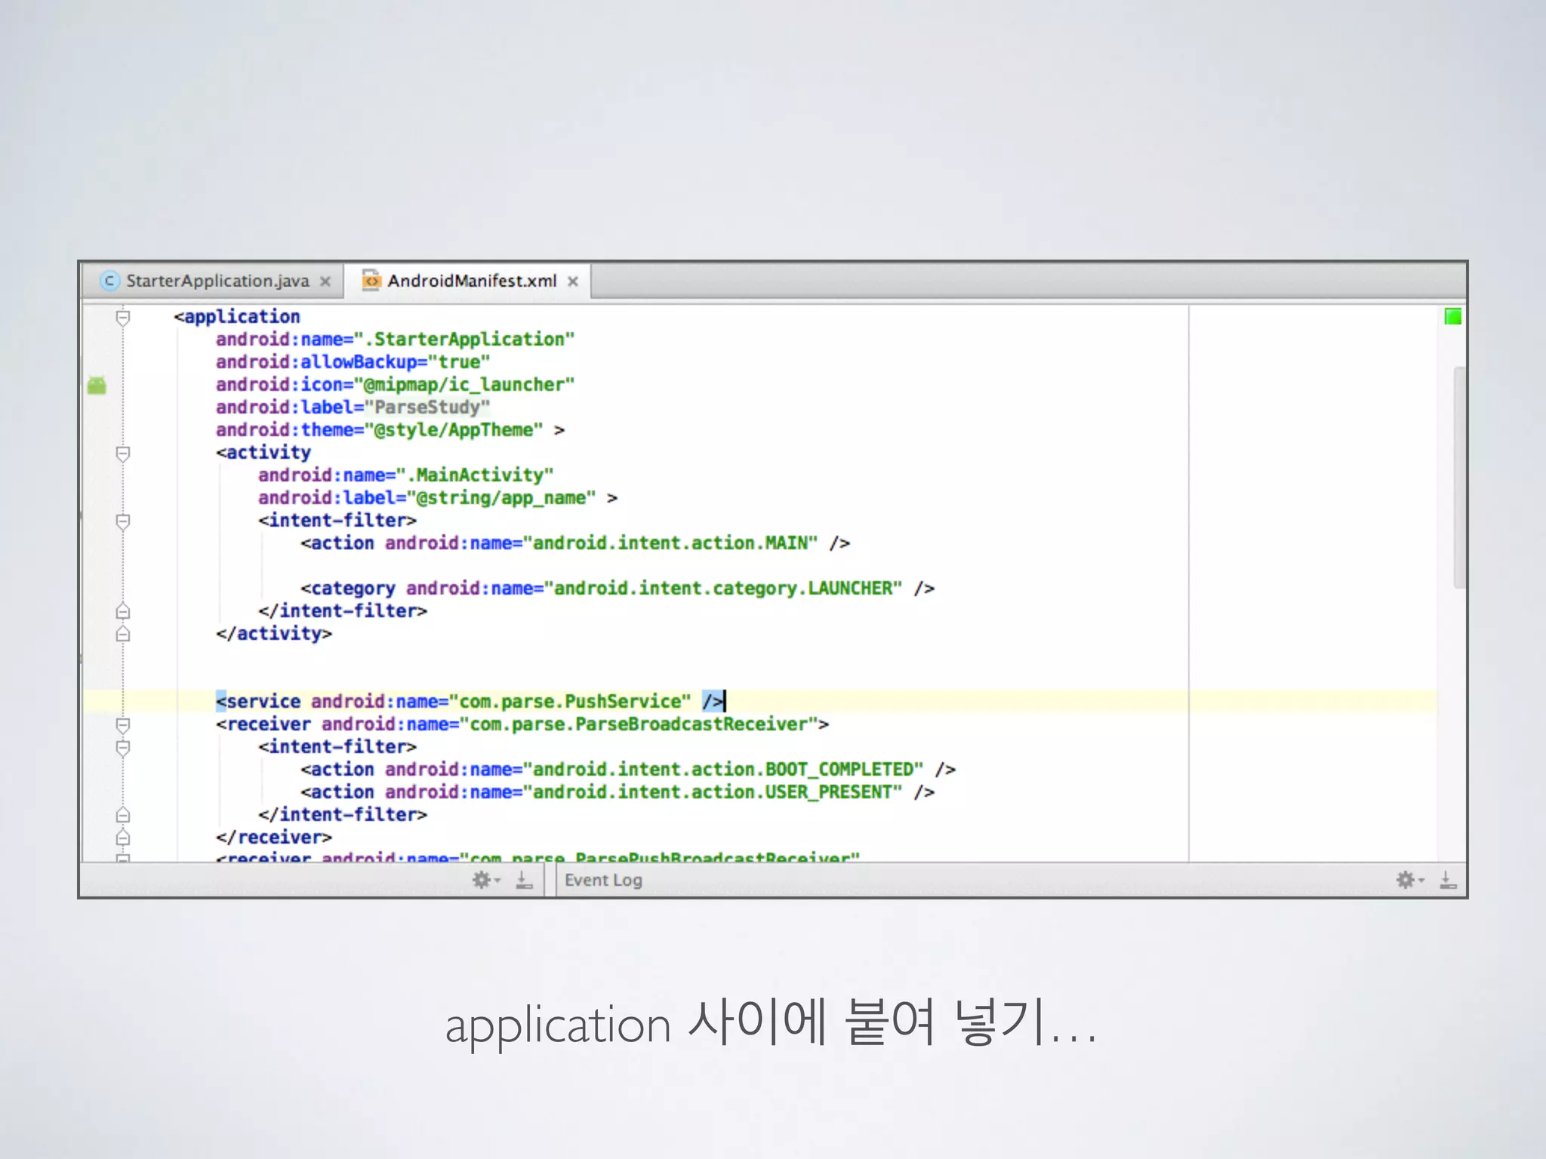Close the AndroidManifest.xml tab
Image resolution: width=1546 pixels, height=1159 pixels.
coord(573,281)
